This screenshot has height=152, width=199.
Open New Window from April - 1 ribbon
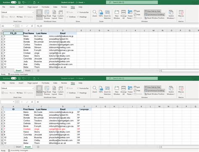tap(117, 90)
